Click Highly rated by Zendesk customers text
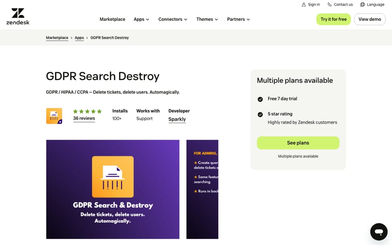The width and height of the screenshot is (392, 245). [302, 122]
